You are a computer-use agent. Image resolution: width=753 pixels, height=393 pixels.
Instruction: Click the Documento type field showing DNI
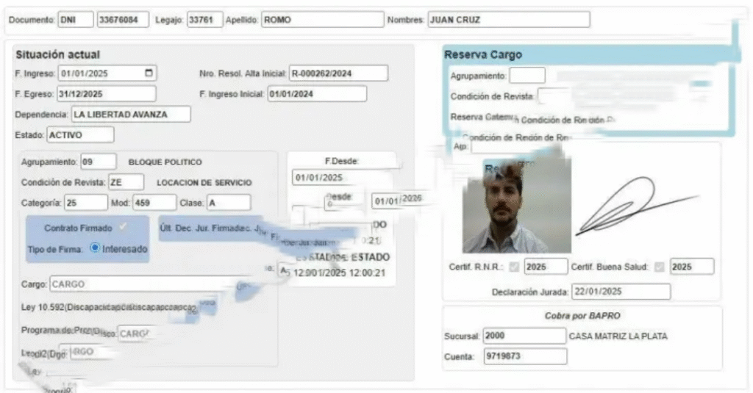76,20
